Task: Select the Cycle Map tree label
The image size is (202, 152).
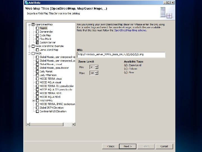Action: pos(45,35)
